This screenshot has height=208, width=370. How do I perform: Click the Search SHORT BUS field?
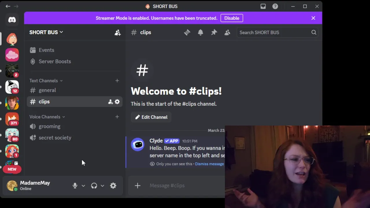[x=277, y=32]
